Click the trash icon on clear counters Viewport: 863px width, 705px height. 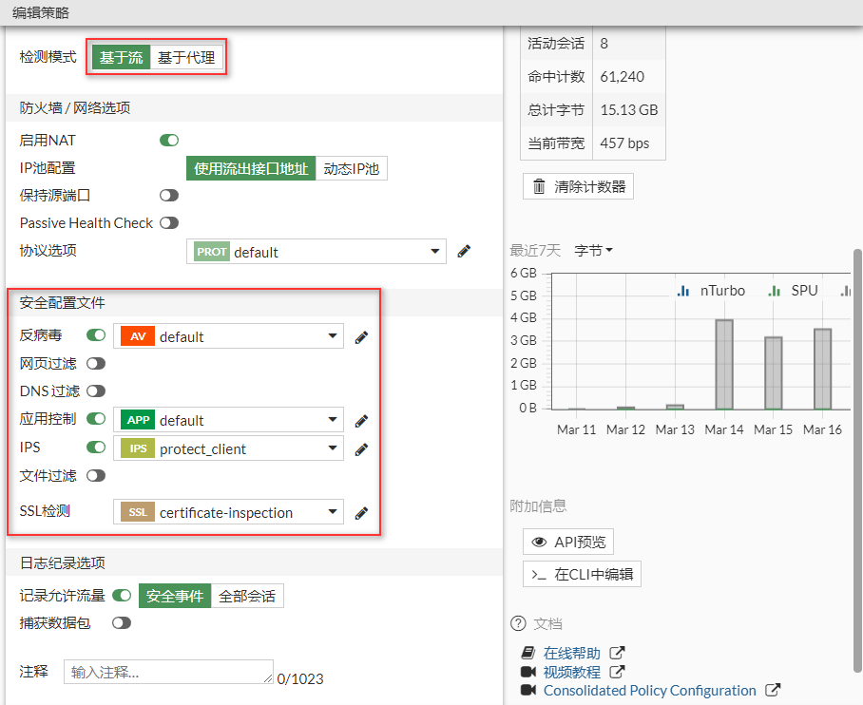[540, 186]
